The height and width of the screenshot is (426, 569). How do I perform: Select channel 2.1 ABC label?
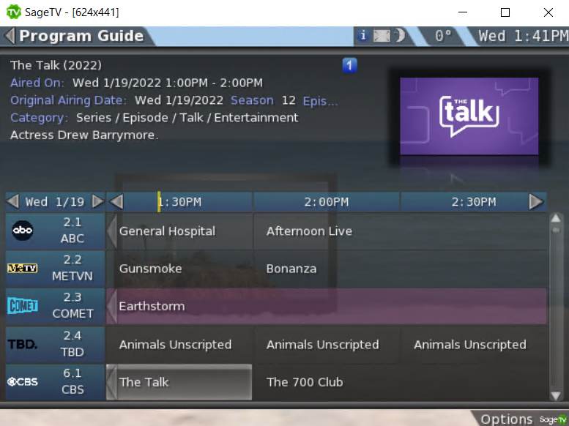72,231
